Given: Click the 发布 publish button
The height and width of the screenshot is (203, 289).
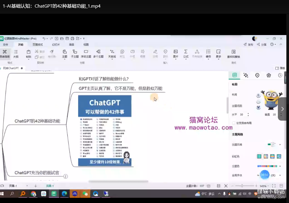Looking at the screenshot, I should coord(248,44).
